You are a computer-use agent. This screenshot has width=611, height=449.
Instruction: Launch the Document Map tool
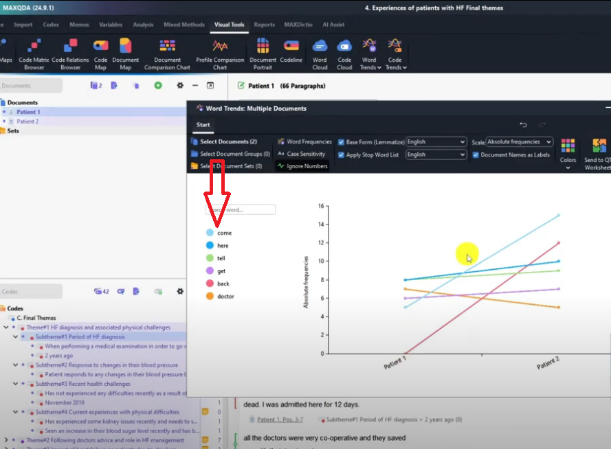126,54
